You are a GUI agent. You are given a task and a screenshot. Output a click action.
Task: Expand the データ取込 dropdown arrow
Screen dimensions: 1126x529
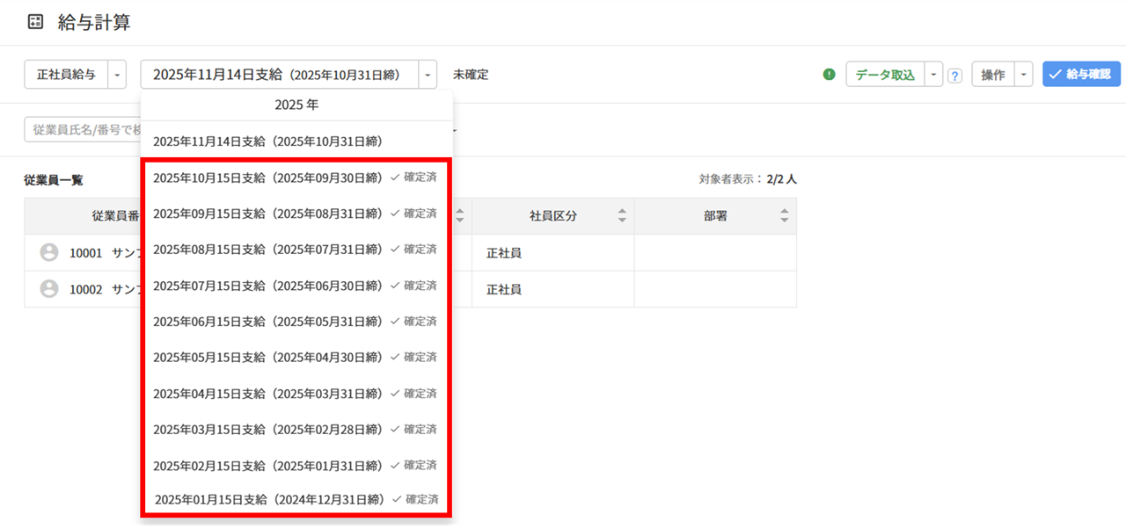(933, 75)
